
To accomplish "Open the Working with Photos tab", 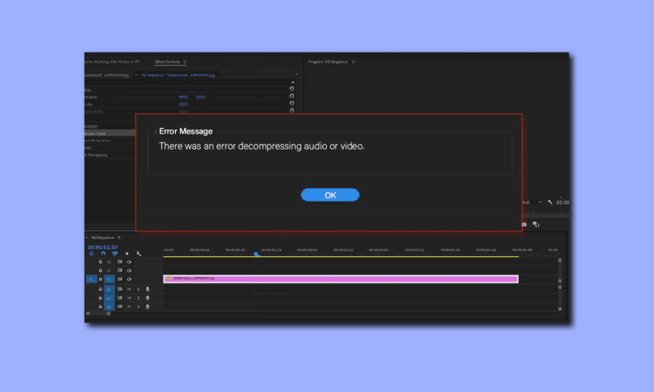I will [112, 61].
